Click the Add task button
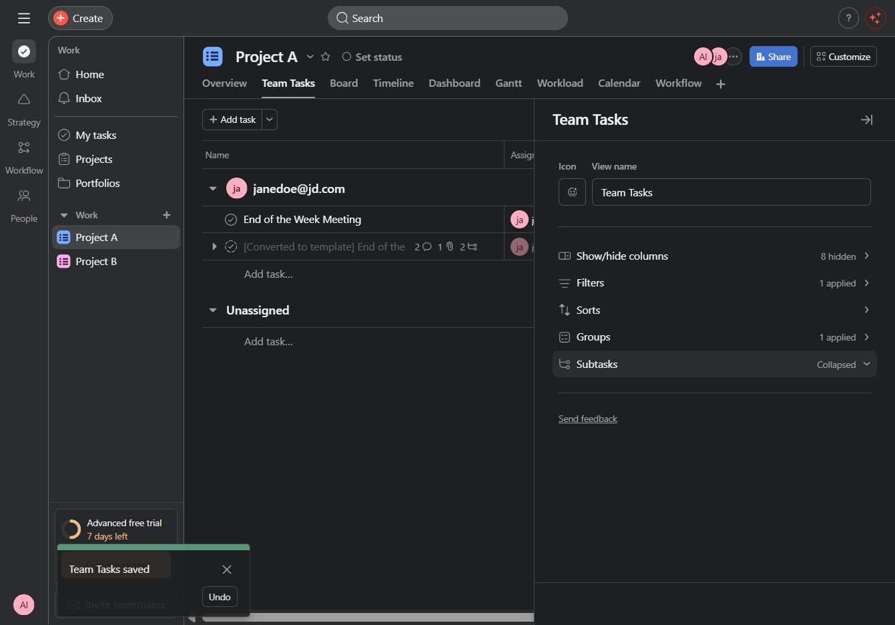 coord(232,120)
